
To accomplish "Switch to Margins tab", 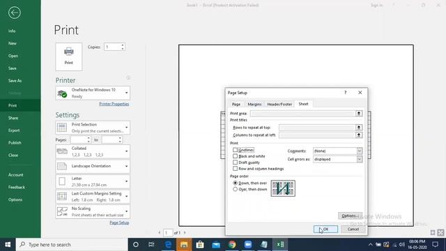I will click(254, 104).
